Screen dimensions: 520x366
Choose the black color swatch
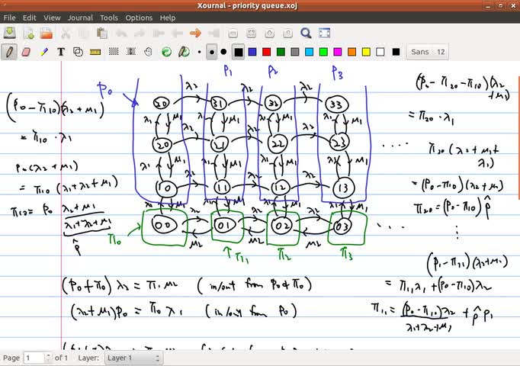click(238, 52)
